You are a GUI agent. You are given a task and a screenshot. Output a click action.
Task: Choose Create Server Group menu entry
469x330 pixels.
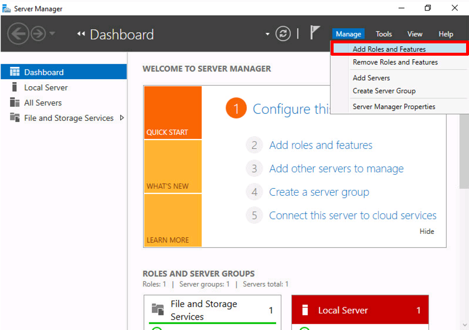click(400, 91)
